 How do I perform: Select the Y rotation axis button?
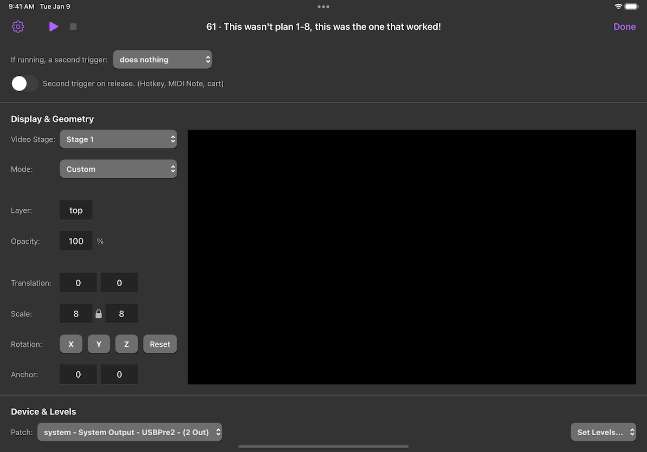[99, 344]
